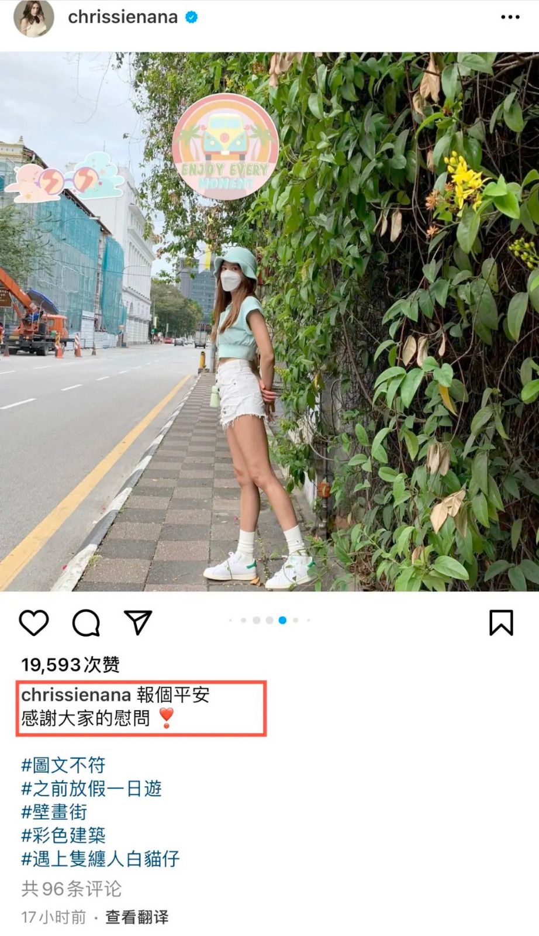Open comments via the speech bubble icon

86,622
